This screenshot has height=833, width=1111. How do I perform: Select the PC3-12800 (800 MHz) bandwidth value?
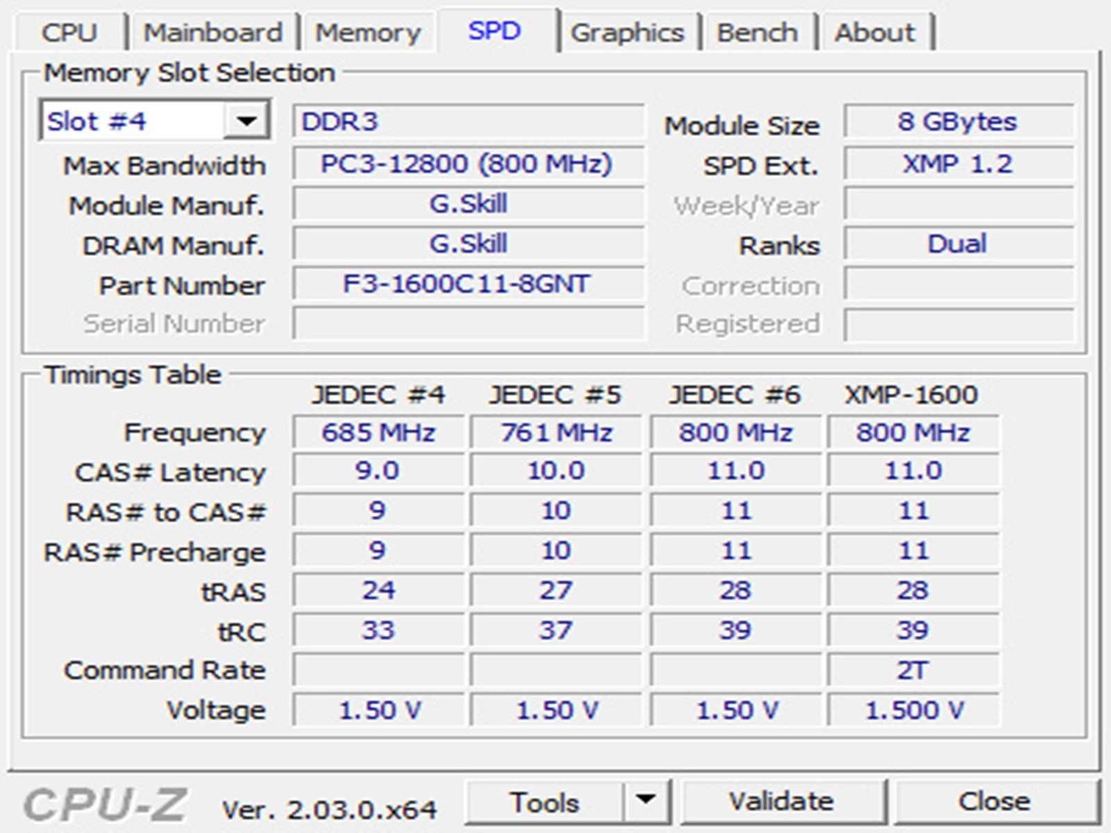click(x=469, y=164)
